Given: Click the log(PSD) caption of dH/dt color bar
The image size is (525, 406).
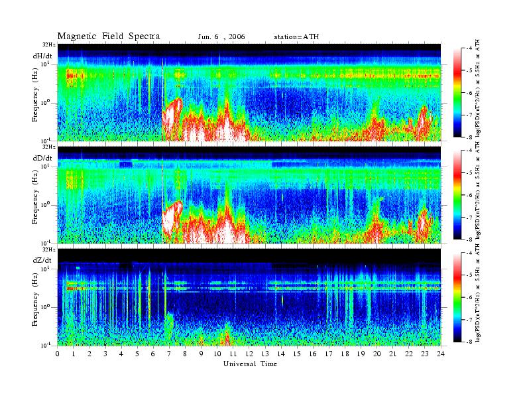Looking at the screenshot, I should tap(478, 88).
